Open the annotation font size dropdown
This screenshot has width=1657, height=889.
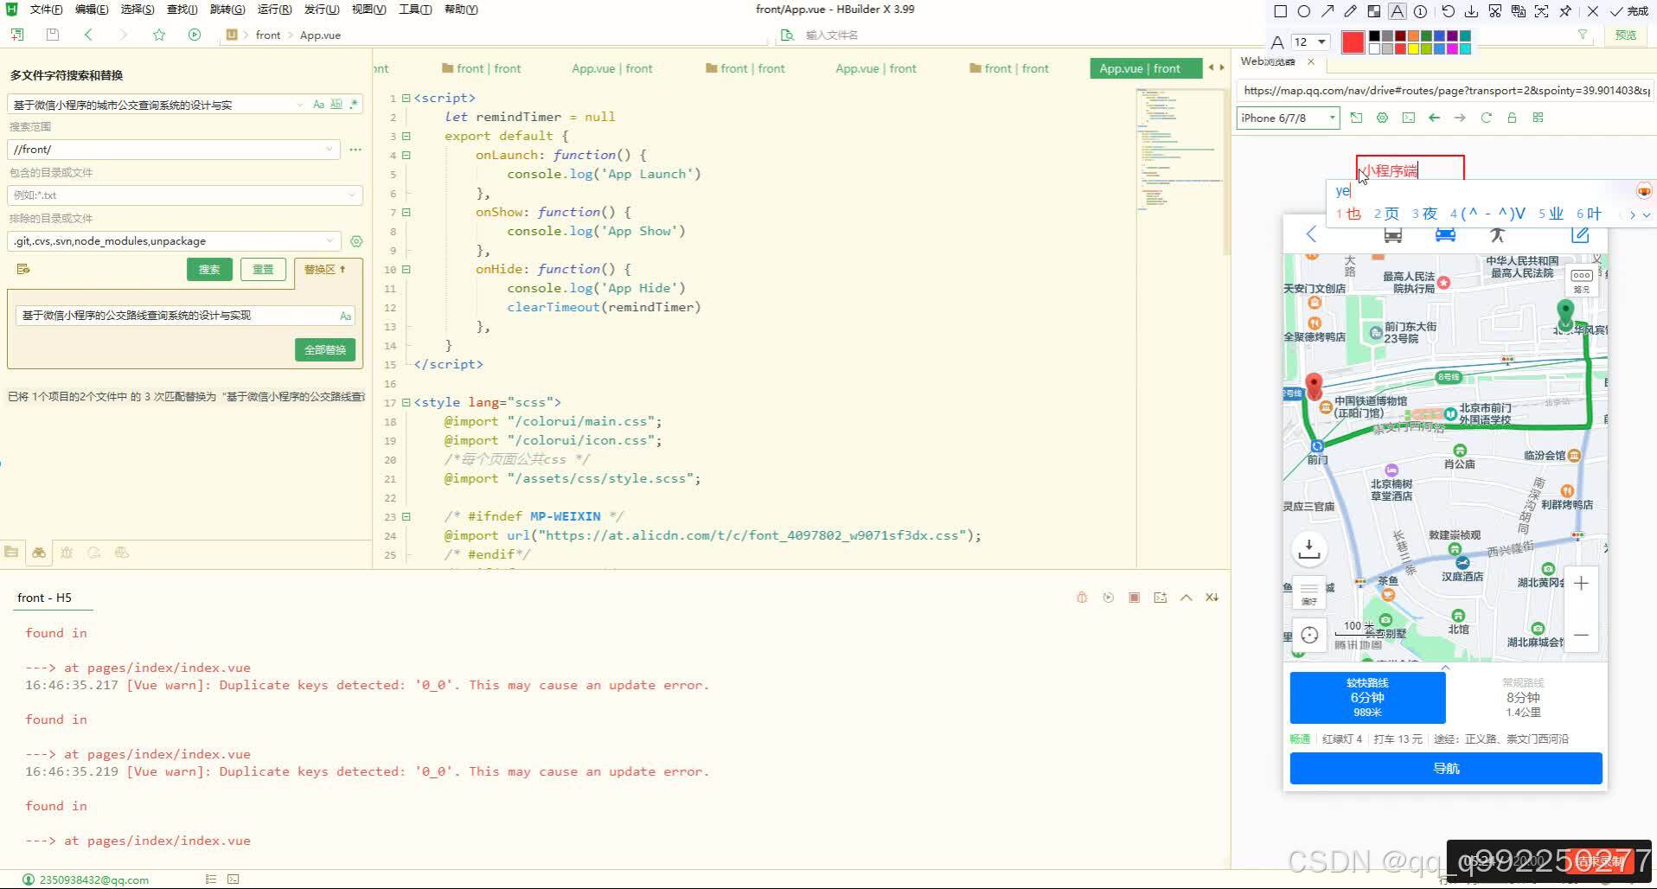point(1321,42)
